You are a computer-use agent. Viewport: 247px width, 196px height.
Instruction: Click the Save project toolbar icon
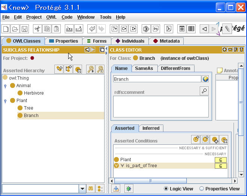tap(24, 29)
